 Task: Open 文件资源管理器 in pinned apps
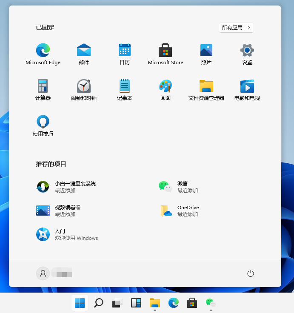coord(206,90)
